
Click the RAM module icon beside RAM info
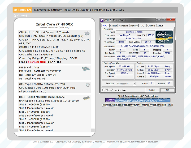(86, 98)
